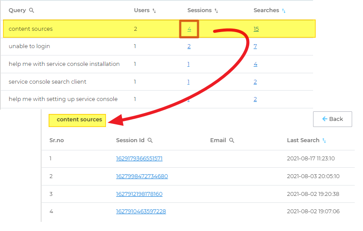
Task: Sort by Last Search column arrows
Action: coord(324,140)
